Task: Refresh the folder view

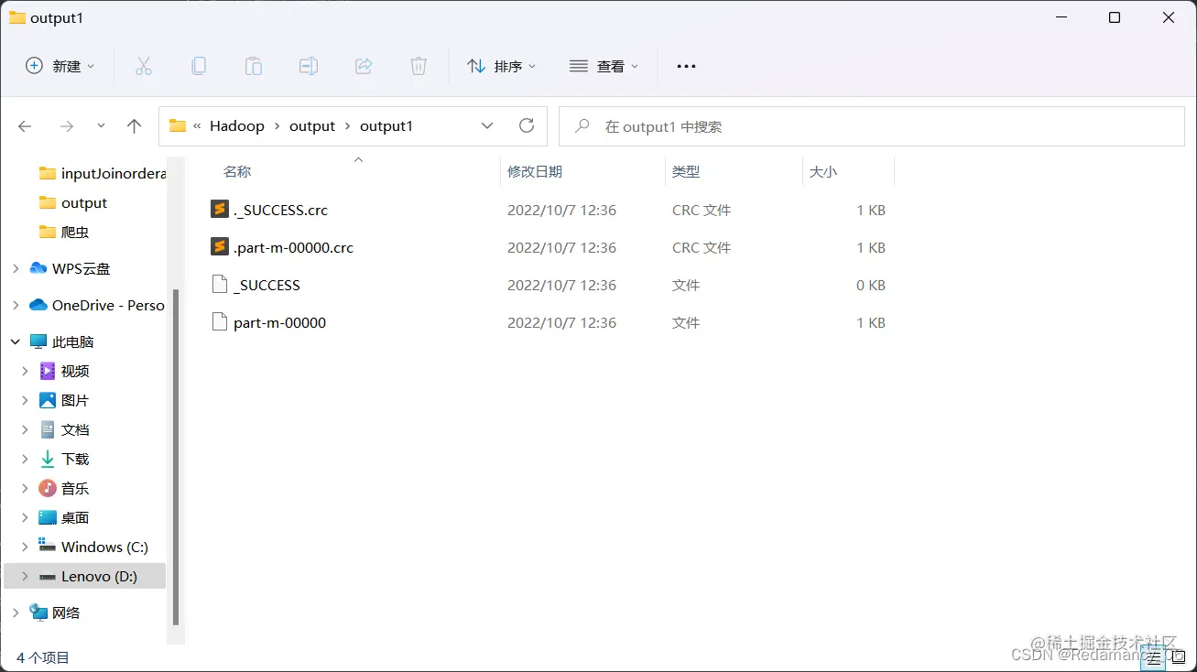Action: [527, 126]
